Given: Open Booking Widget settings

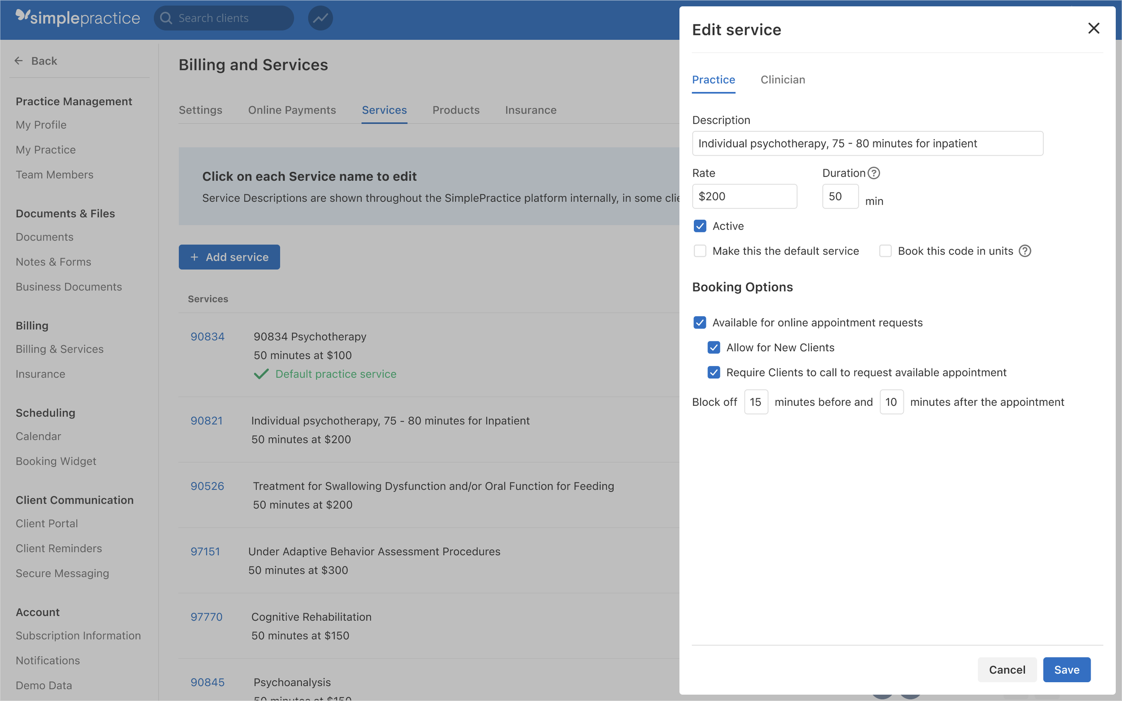Looking at the screenshot, I should click(56, 462).
